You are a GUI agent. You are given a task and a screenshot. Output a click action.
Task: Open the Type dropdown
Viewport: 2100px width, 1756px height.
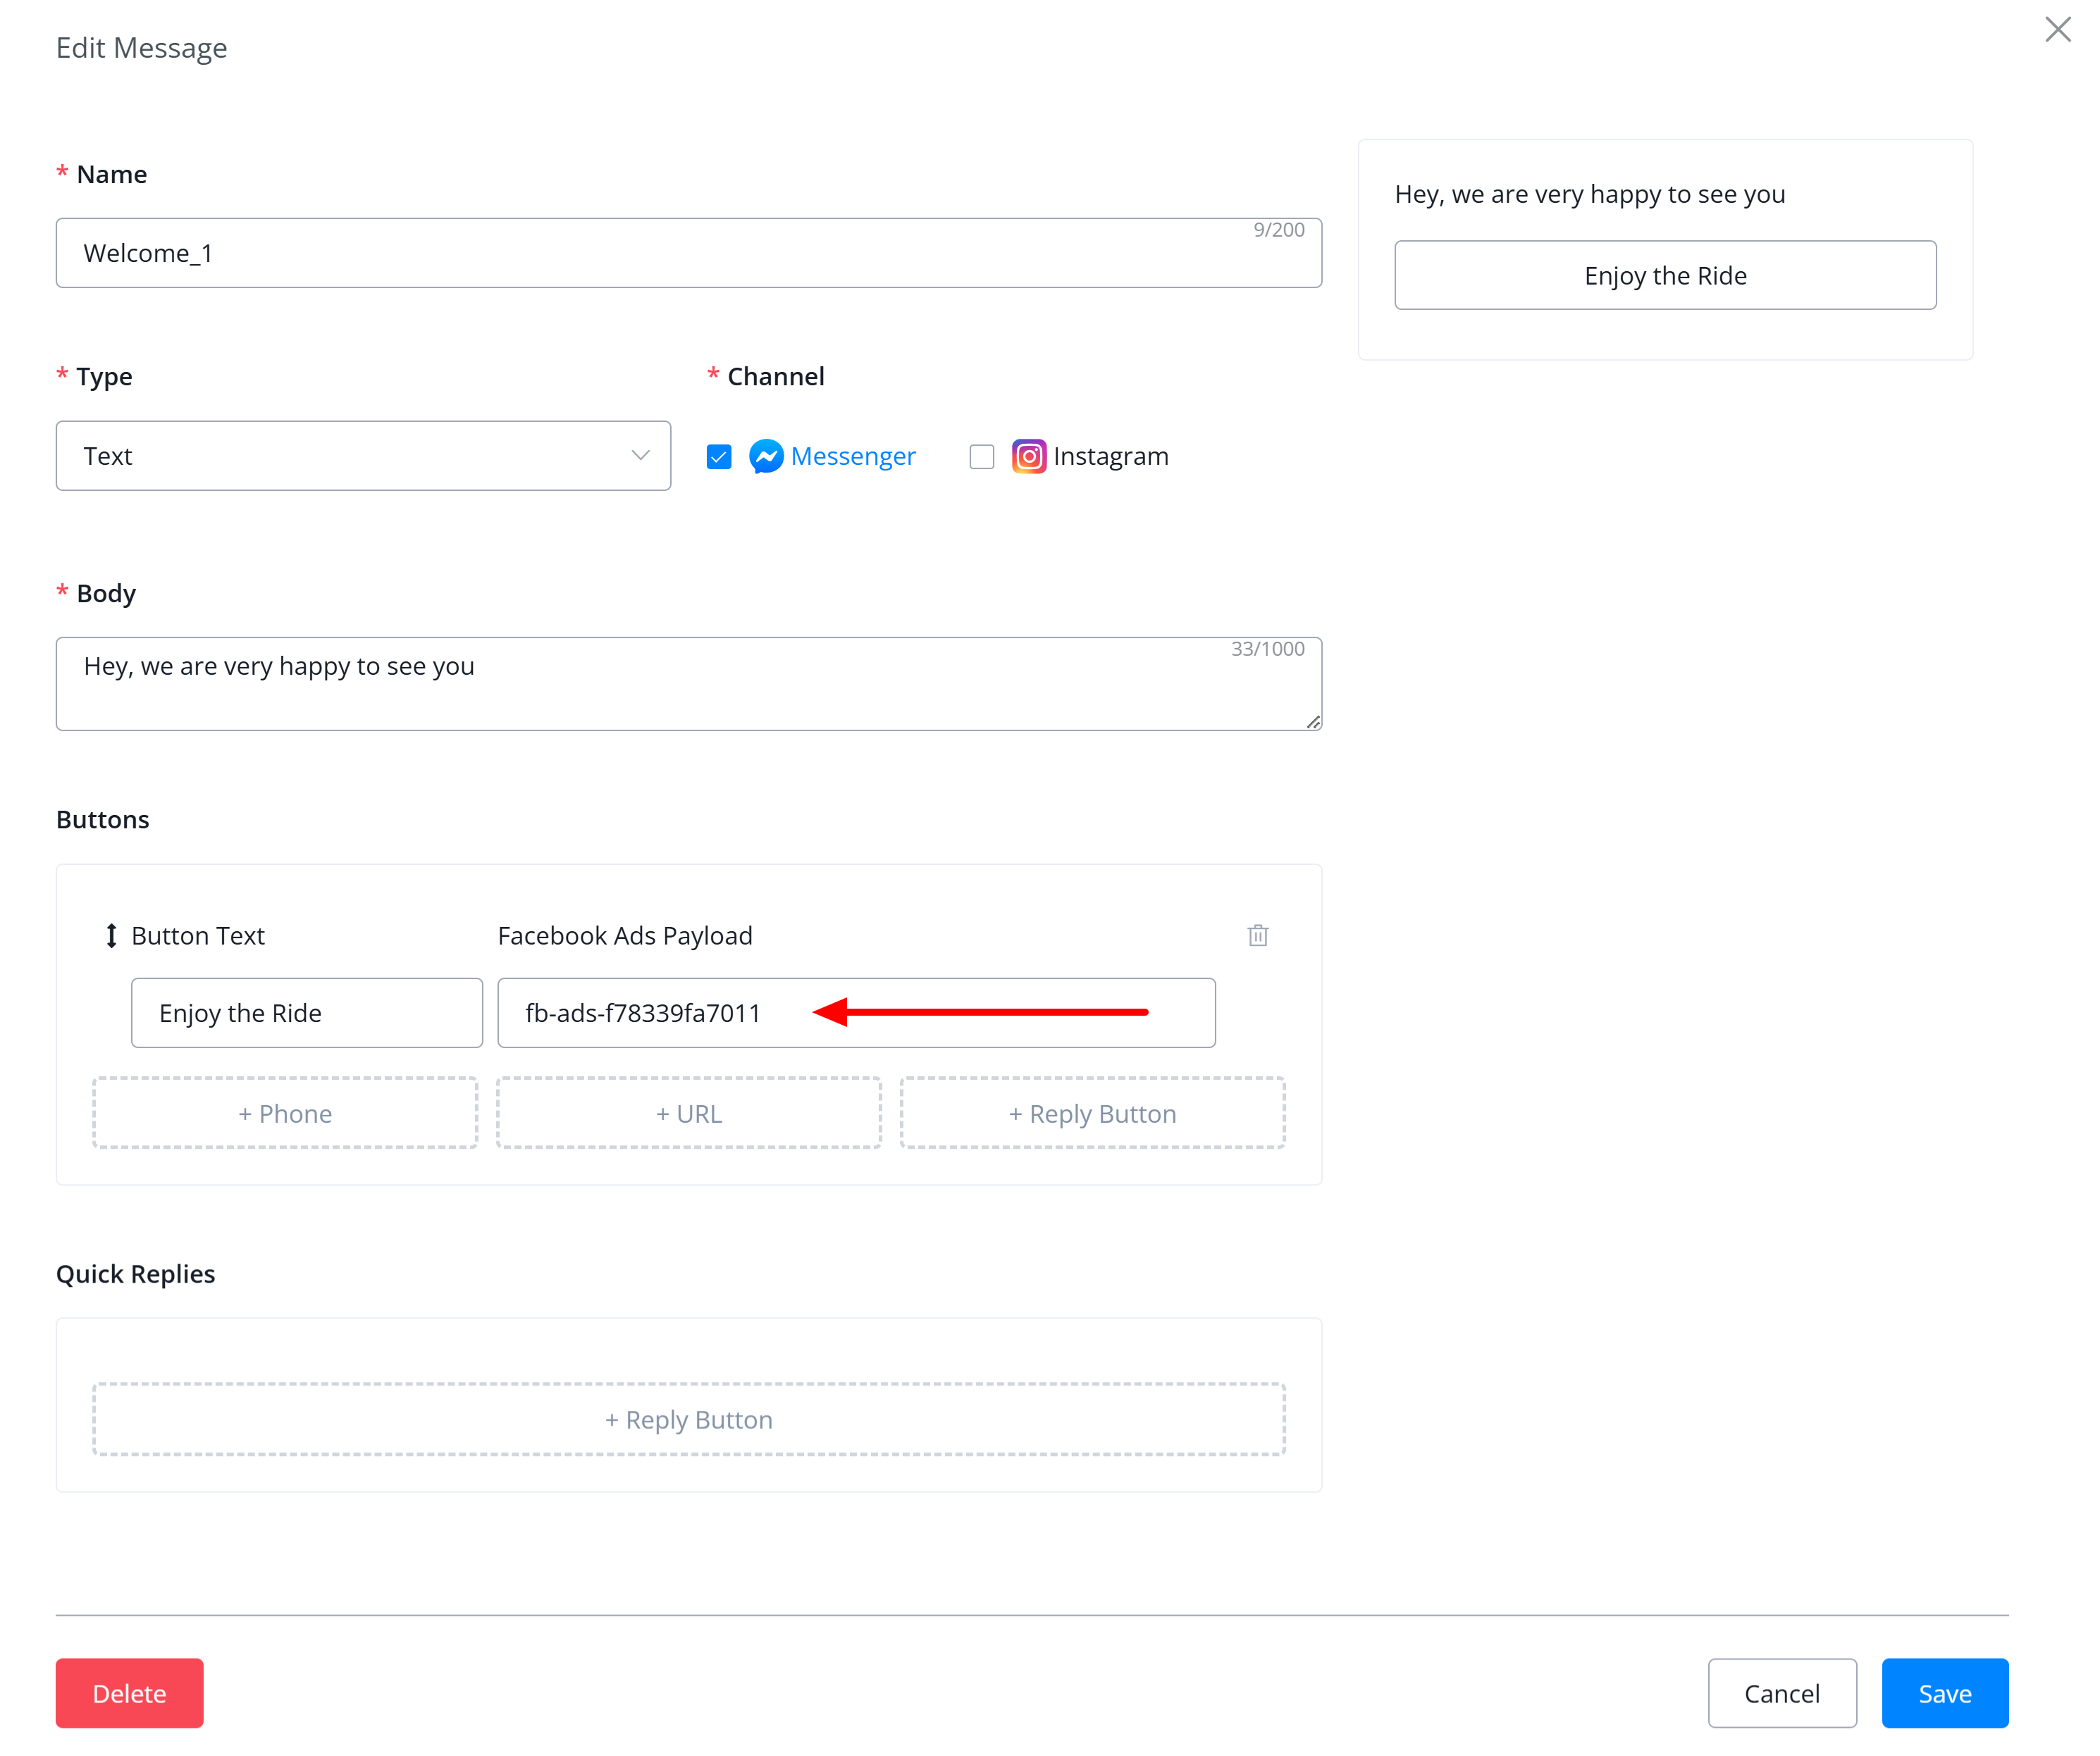(363, 456)
